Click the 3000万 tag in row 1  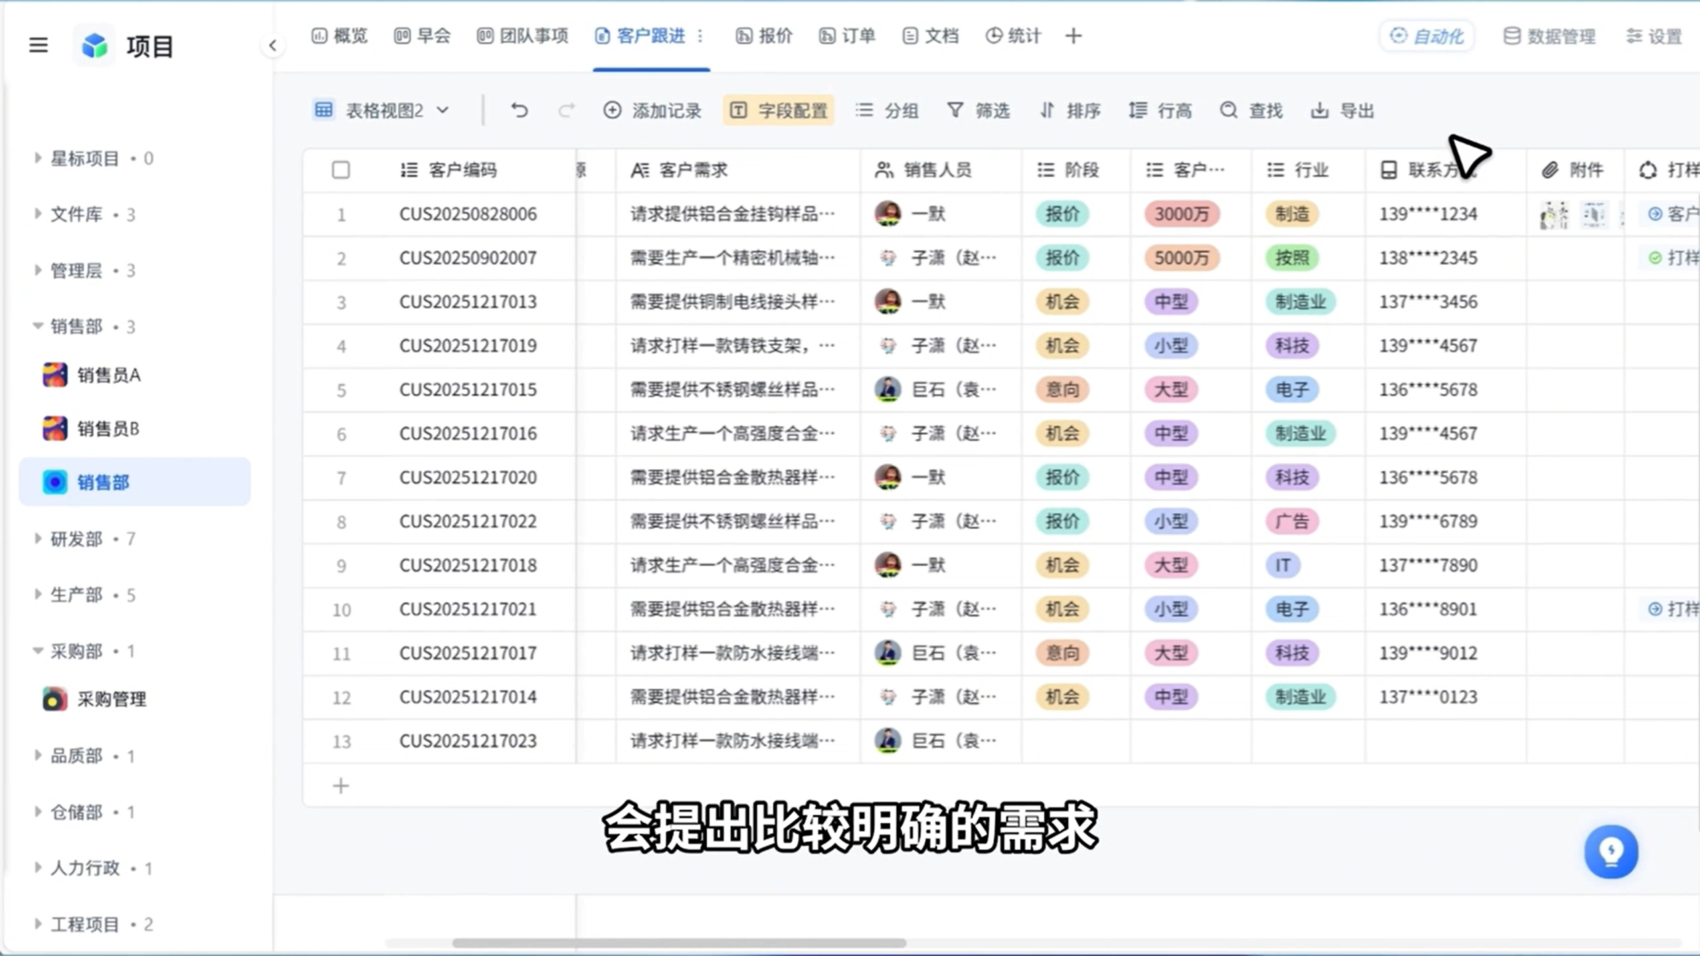click(x=1182, y=214)
